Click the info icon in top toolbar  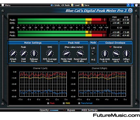pos(132,5)
